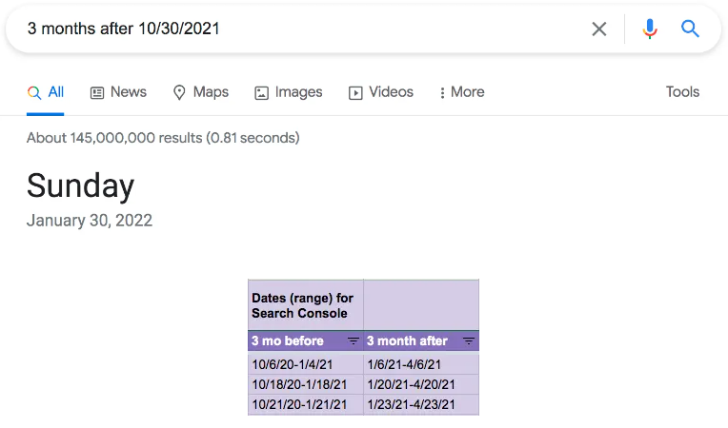Switch to the News results tab
728x428 pixels.
pos(128,92)
